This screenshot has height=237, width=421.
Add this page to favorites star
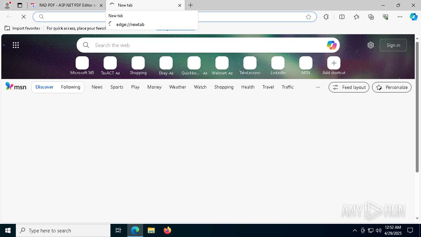pyautogui.click(x=309, y=17)
